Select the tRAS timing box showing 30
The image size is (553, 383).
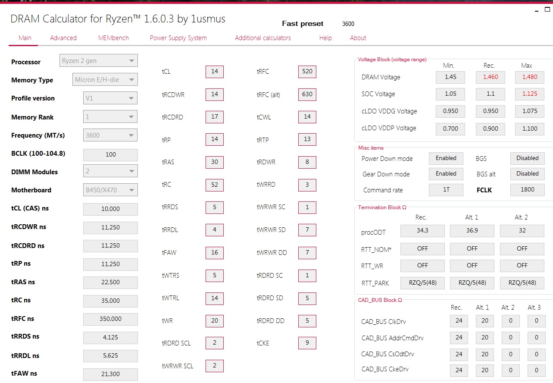(x=215, y=162)
